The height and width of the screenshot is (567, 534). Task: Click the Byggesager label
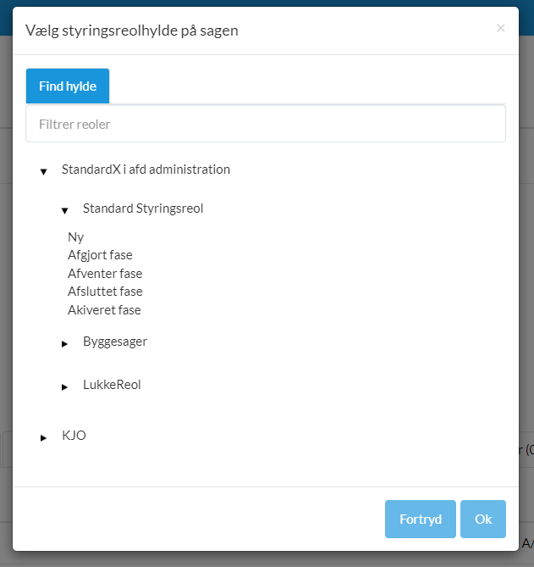[115, 342]
